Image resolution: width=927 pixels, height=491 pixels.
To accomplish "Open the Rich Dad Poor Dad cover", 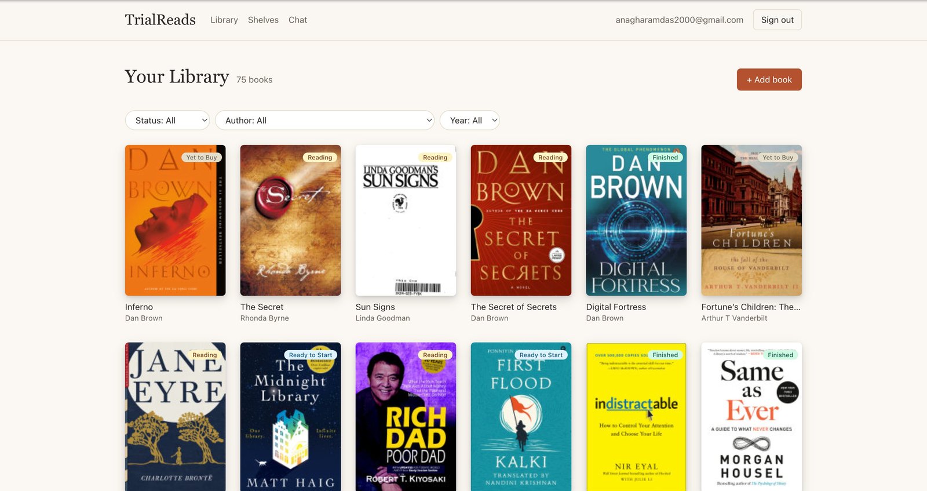I will pyautogui.click(x=406, y=417).
